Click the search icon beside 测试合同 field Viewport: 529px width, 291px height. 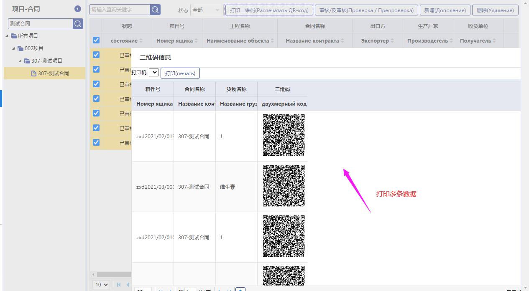(x=78, y=24)
